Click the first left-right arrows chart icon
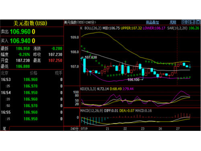The height and width of the screenshot is (151, 201). [184, 22]
